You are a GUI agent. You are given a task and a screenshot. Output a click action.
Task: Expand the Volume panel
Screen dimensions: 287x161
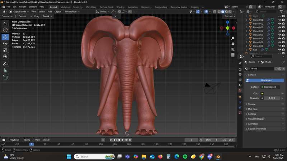(x=251, y=104)
